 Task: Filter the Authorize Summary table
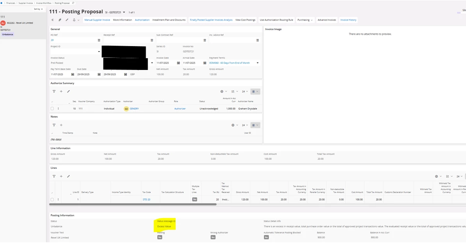coord(54,91)
